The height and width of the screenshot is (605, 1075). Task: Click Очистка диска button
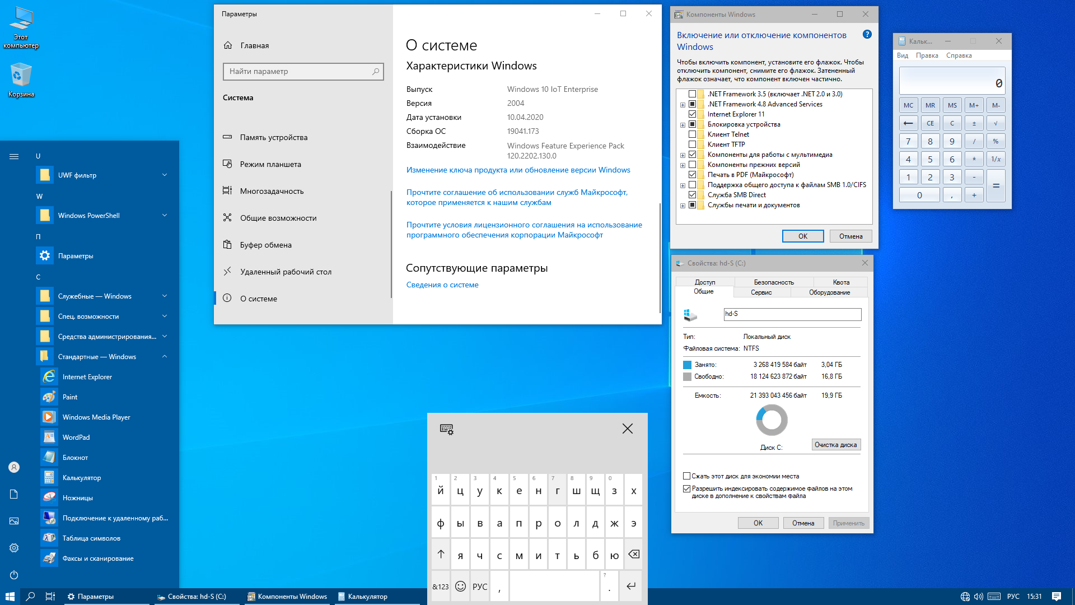[836, 445]
